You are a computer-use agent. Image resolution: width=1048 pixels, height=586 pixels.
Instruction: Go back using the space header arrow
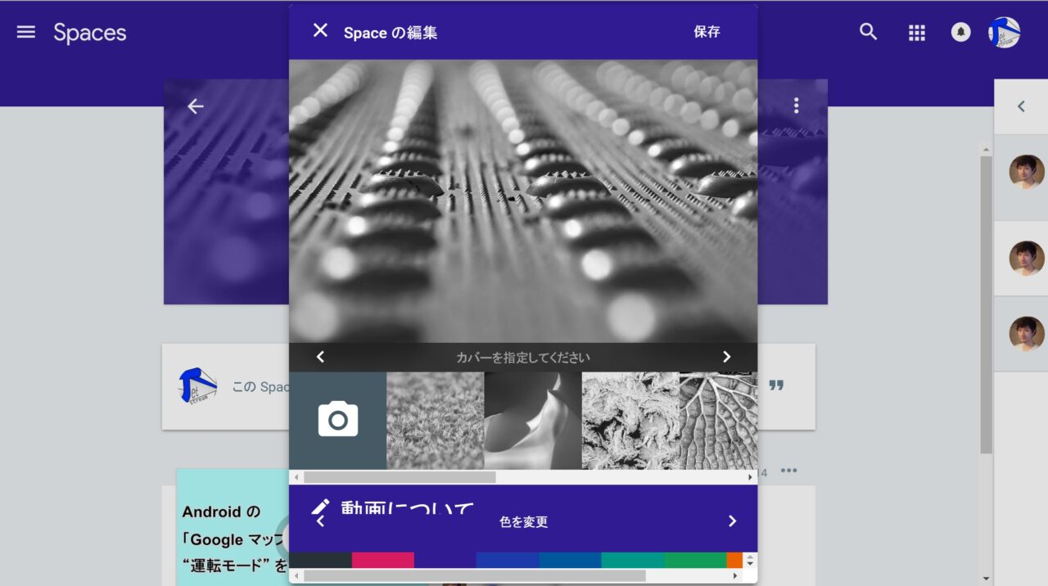point(195,106)
